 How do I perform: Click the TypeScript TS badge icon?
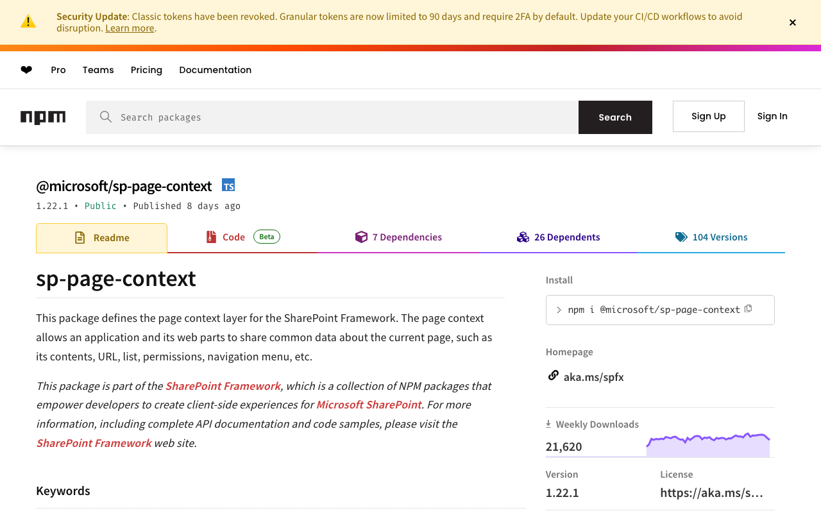[x=228, y=185]
